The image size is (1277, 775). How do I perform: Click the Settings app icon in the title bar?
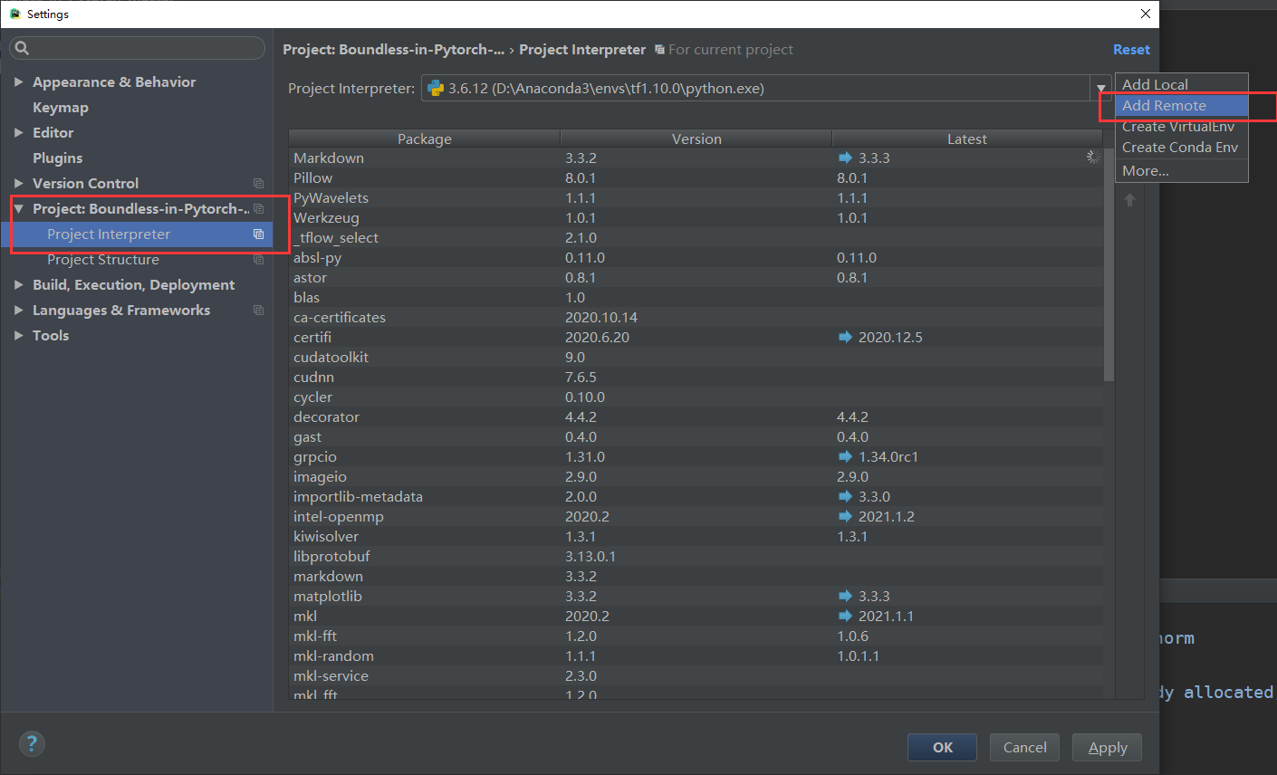14,13
